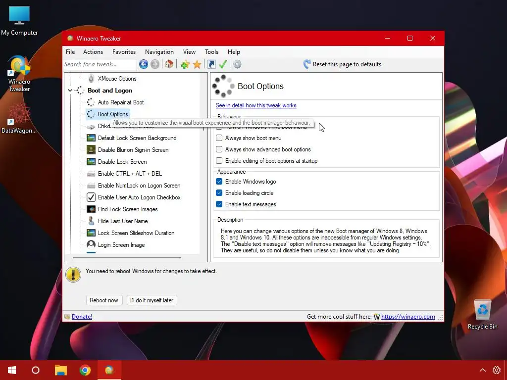
Task: Open the Favorites menu
Action: (x=124, y=51)
